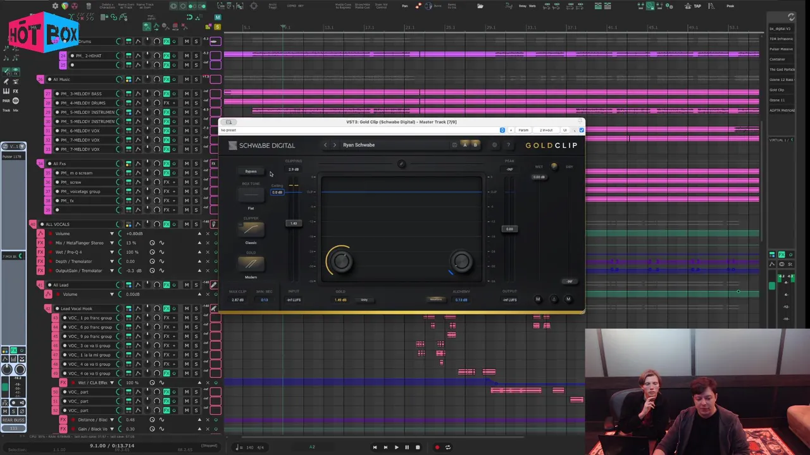Click the REAR BUSS button in master strip

[13, 420]
